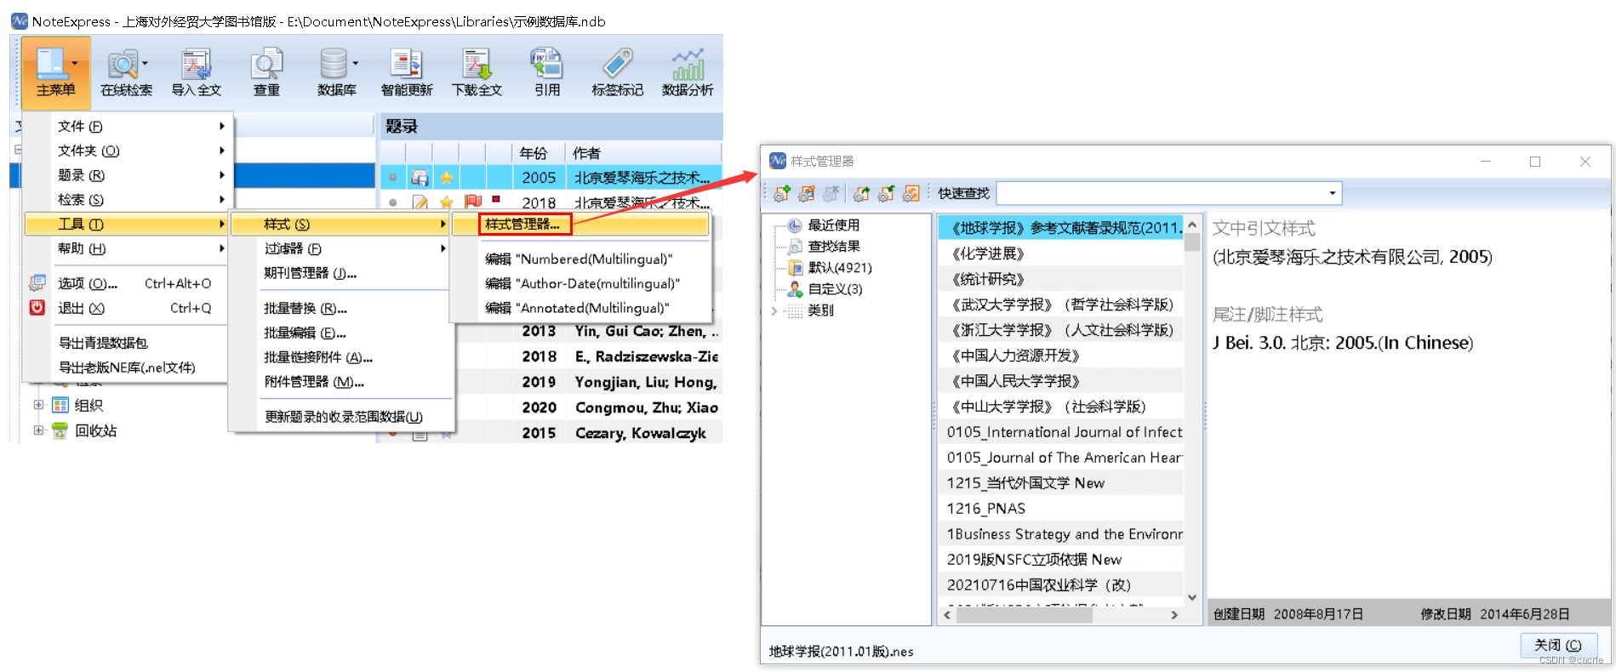Image resolution: width=1616 pixels, height=672 pixels.
Task: Click the 引用 cite toolbar icon
Action: [547, 65]
